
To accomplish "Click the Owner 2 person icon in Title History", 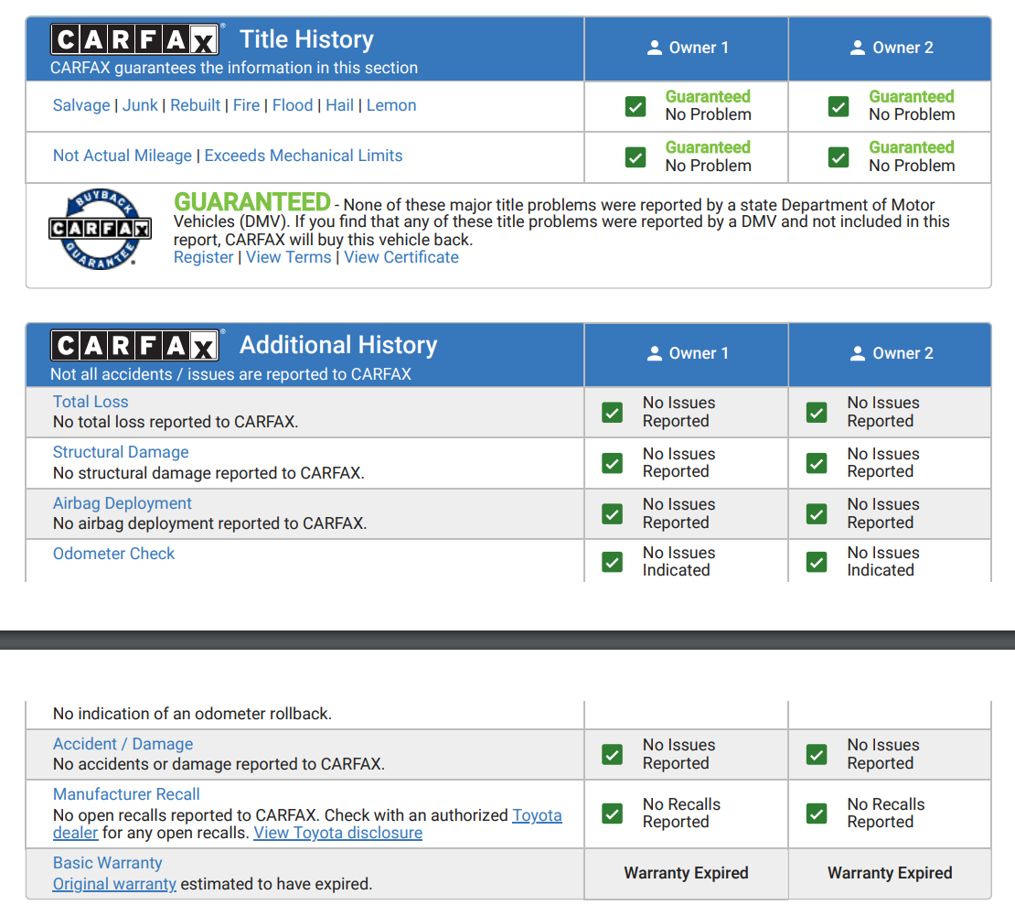I will (x=857, y=48).
